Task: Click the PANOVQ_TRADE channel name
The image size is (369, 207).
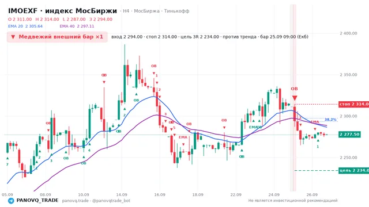Action: click(37, 201)
